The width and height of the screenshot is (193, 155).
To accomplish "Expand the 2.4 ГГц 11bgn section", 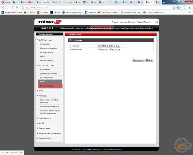I will (45, 40).
